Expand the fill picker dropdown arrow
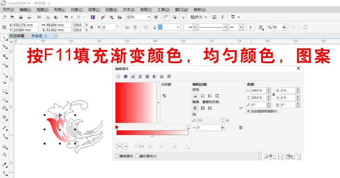Viewport: 340px width, 178px height. pyautogui.click(x=158, y=103)
